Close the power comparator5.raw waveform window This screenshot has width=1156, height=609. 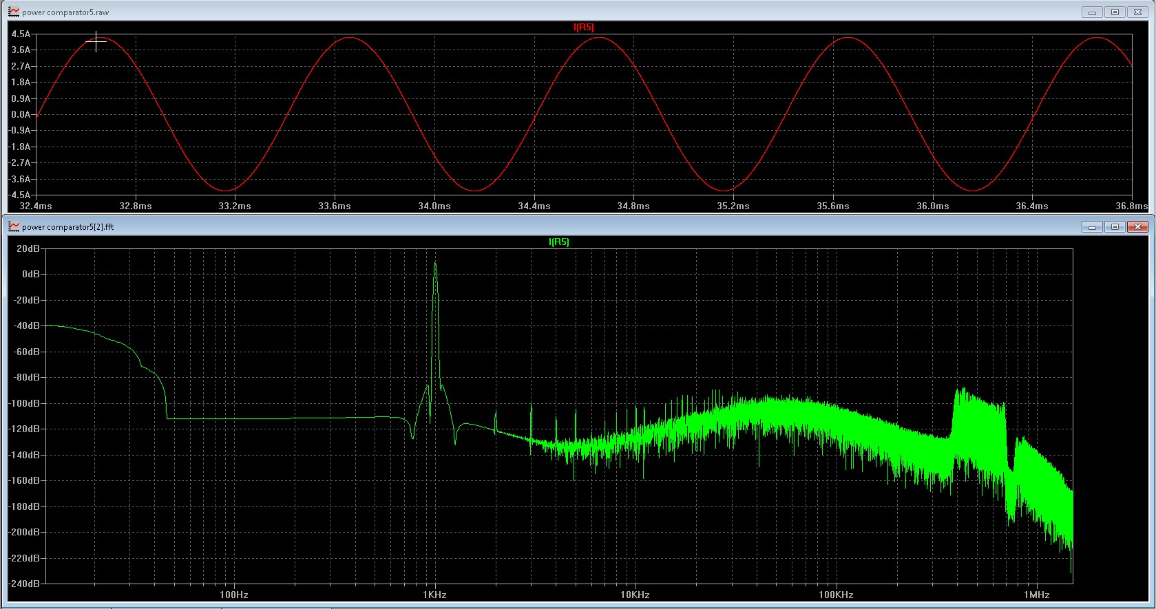(x=1137, y=12)
